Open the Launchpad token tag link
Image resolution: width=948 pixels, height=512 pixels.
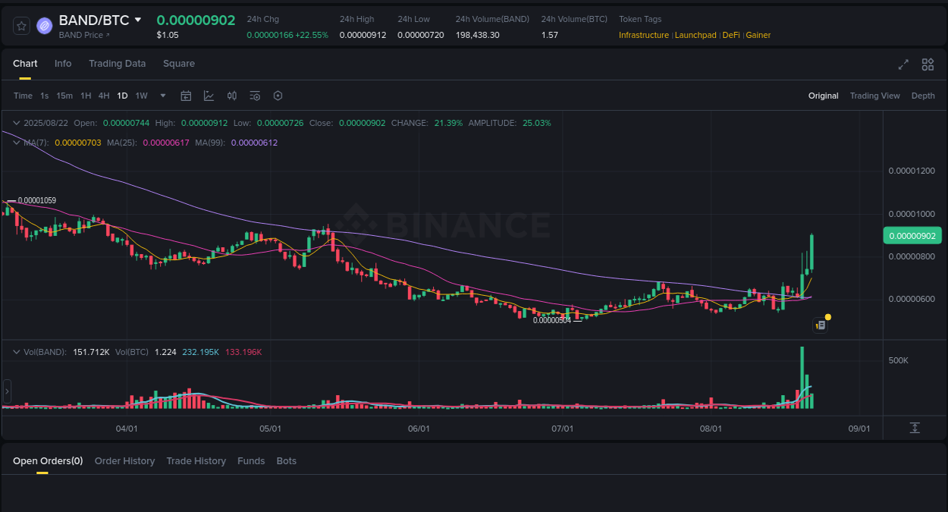(x=695, y=35)
